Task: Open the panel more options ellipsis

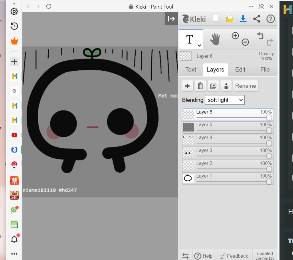Action: 251,6
